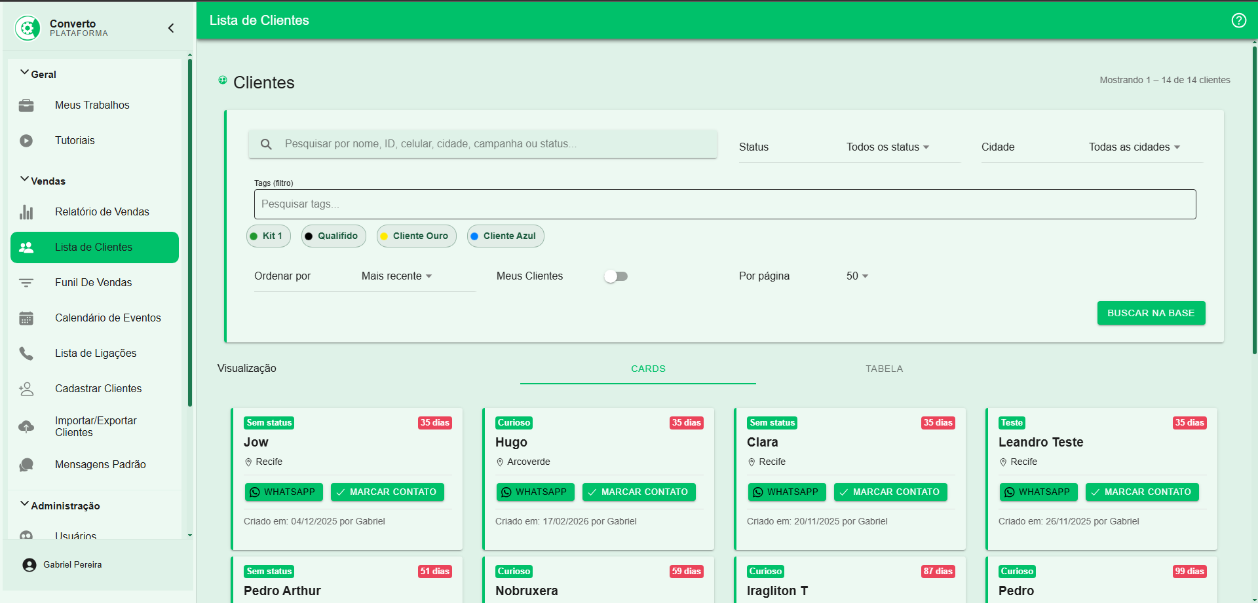Open the Tutoriais play icon
This screenshot has width=1258, height=603.
[26, 141]
